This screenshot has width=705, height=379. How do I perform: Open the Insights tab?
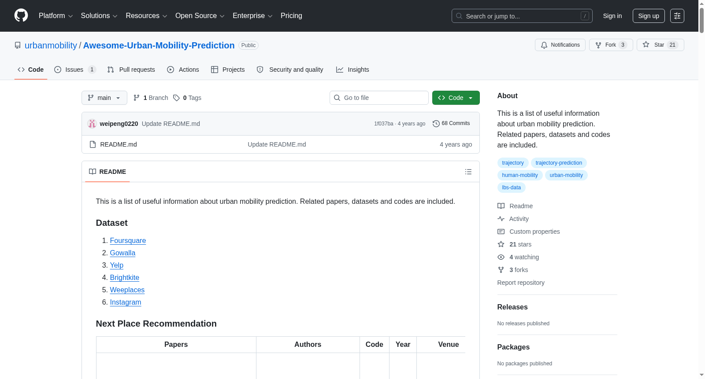point(352,70)
